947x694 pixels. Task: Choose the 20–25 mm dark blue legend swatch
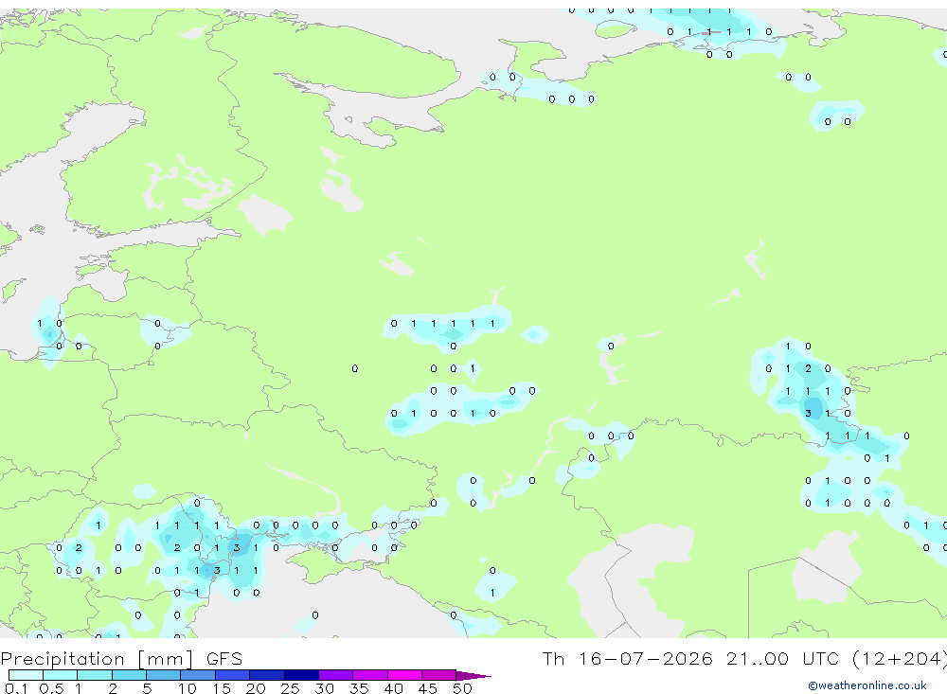267,675
